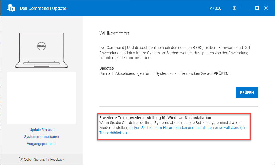The height and width of the screenshot is (165, 275).
Task: Close the Dell Command Update window
Action: click(x=266, y=8)
